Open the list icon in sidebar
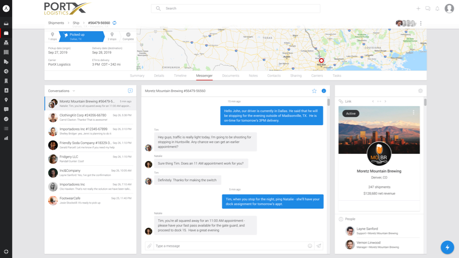The height and width of the screenshot is (258, 459). click(6, 129)
